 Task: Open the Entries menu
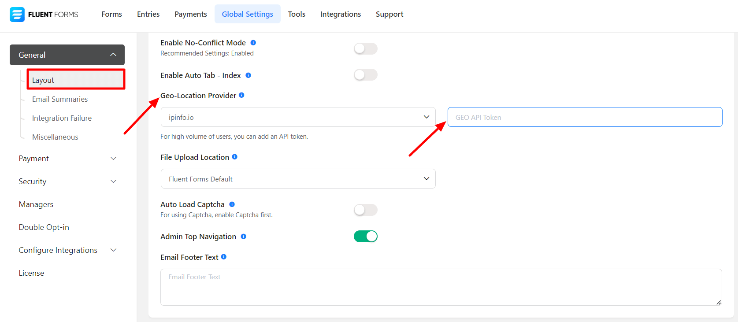point(148,14)
